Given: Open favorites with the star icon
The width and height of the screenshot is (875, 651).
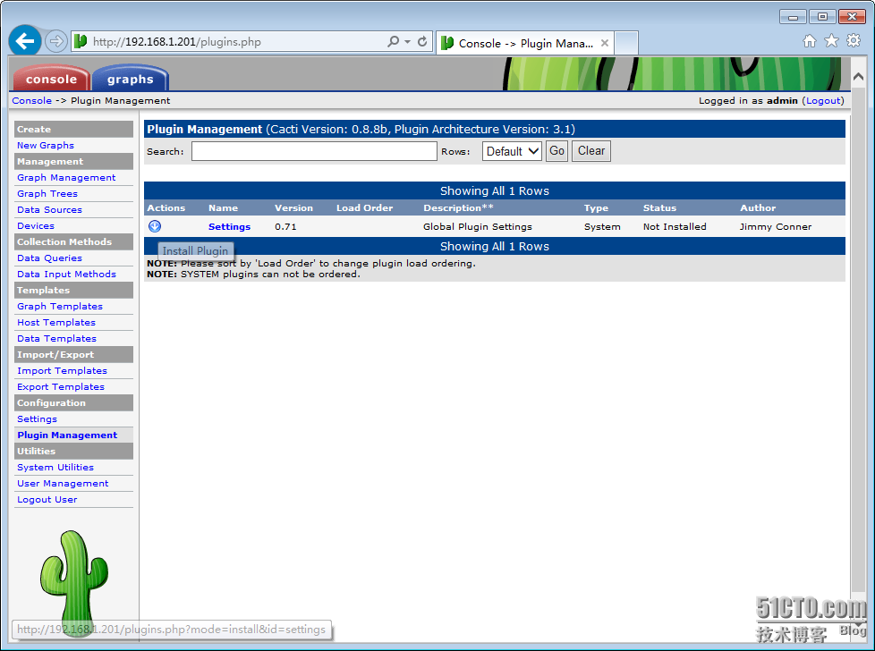Looking at the screenshot, I should [x=831, y=41].
